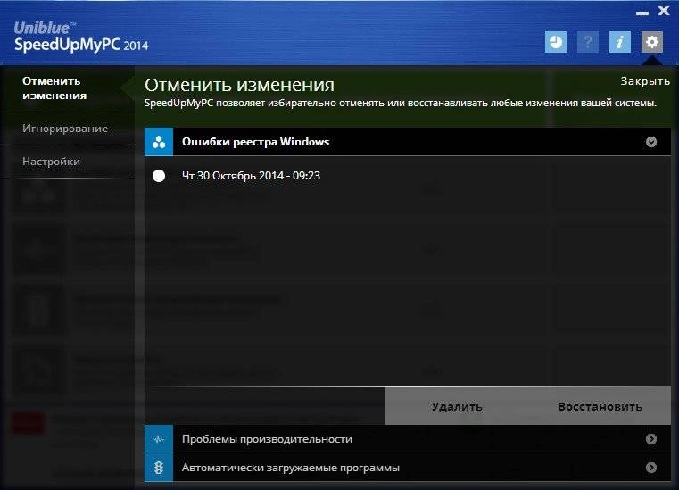Expand Проблемы производительности arrow
This screenshot has width=679, height=490.
tap(650, 439)
